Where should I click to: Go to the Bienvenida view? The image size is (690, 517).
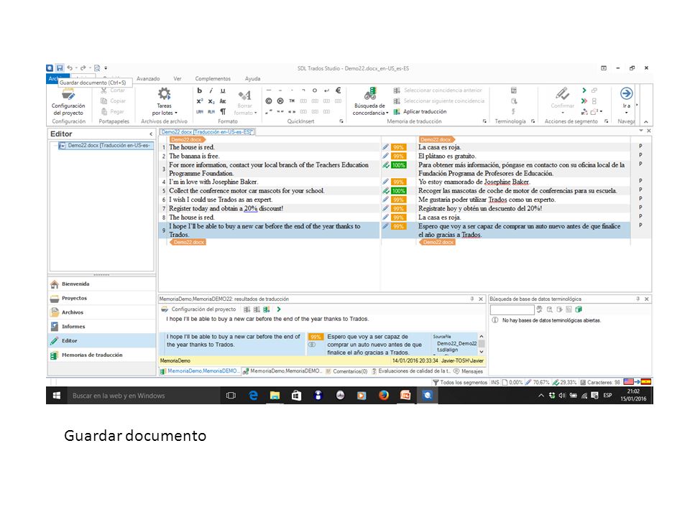pyautogui.click(x=101, y=284)
